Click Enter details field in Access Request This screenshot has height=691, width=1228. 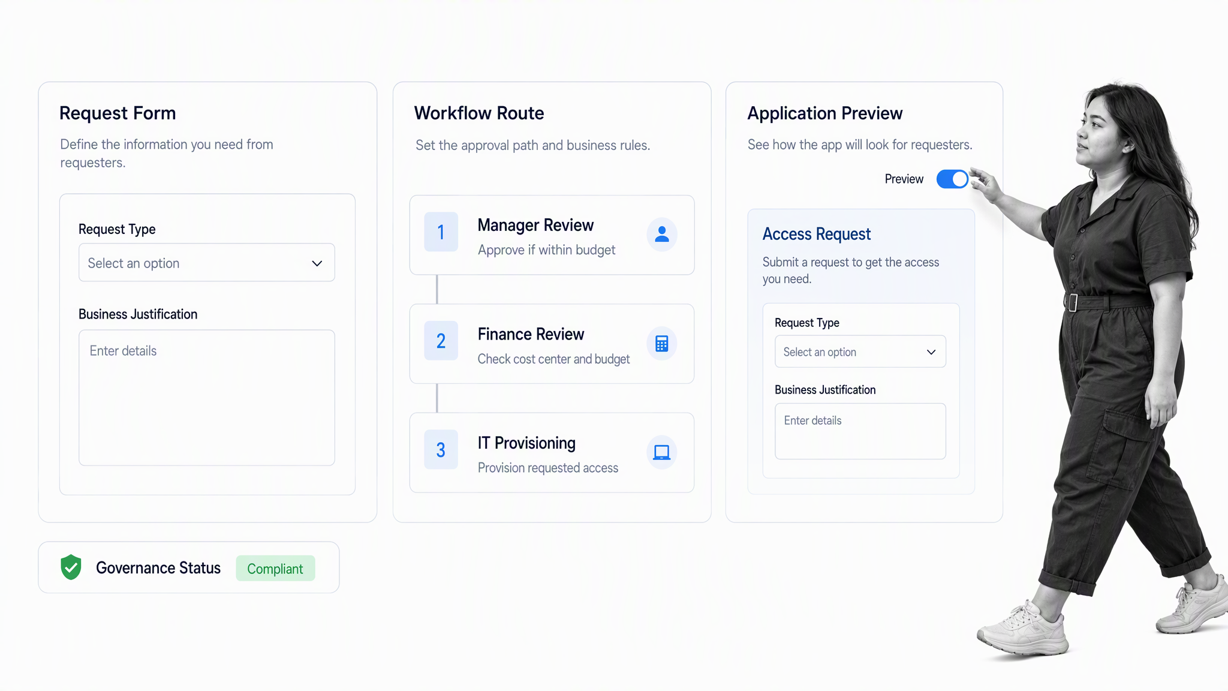pos(860,431)
